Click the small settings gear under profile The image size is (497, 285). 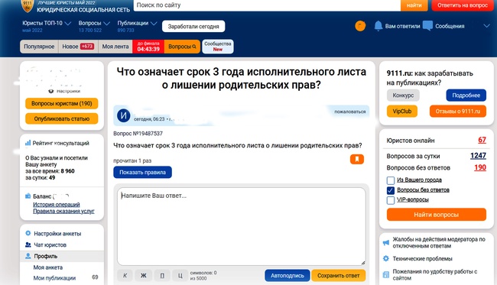point(51,91)
